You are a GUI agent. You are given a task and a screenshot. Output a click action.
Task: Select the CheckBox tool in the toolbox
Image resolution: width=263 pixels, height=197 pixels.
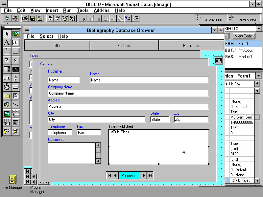click(7, 60)
